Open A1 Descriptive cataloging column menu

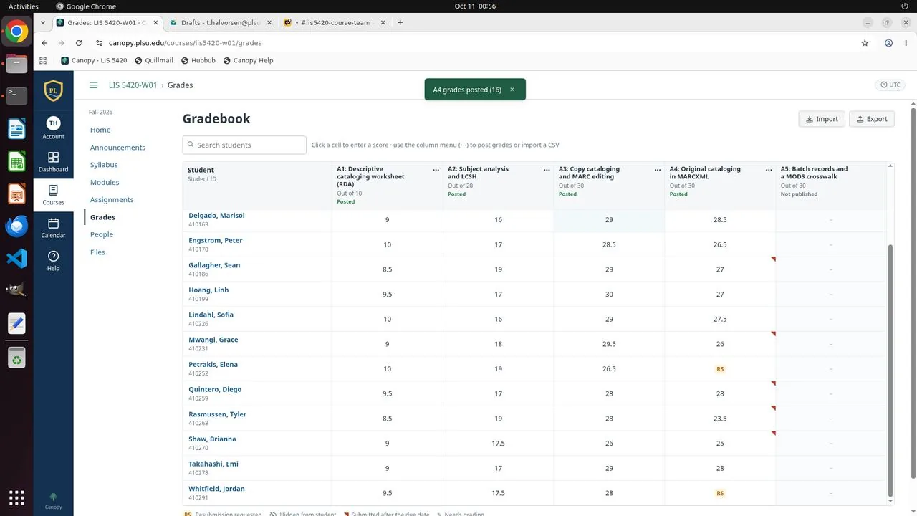pyautogui.click(x=436, y=170)
